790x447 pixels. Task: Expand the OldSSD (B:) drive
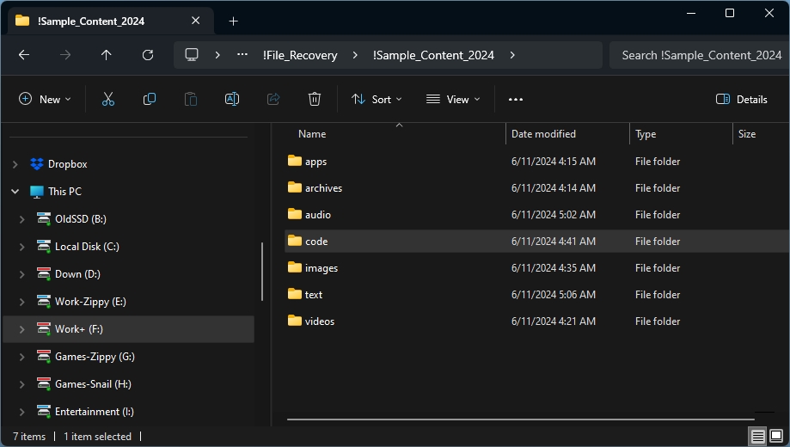tap(22, 219)
